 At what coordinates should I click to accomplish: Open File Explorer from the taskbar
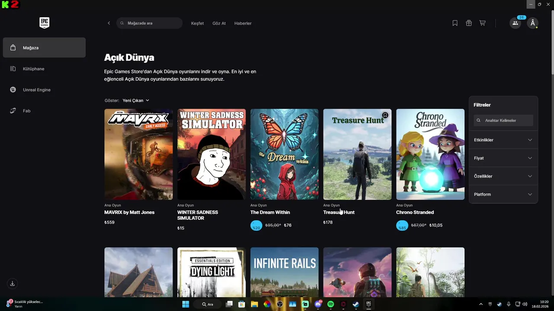click(x=254, y=304)
